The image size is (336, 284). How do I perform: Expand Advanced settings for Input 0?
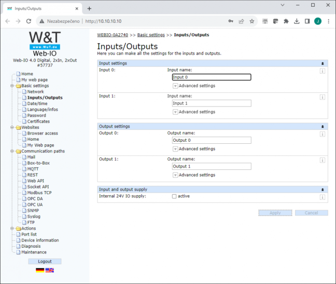coord(175,86)
